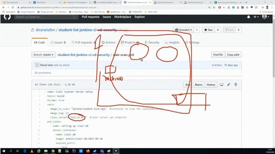This screenshot has width=275, height=154.
Task: Switch to the repository Issues tab
Action: point(58,42)
